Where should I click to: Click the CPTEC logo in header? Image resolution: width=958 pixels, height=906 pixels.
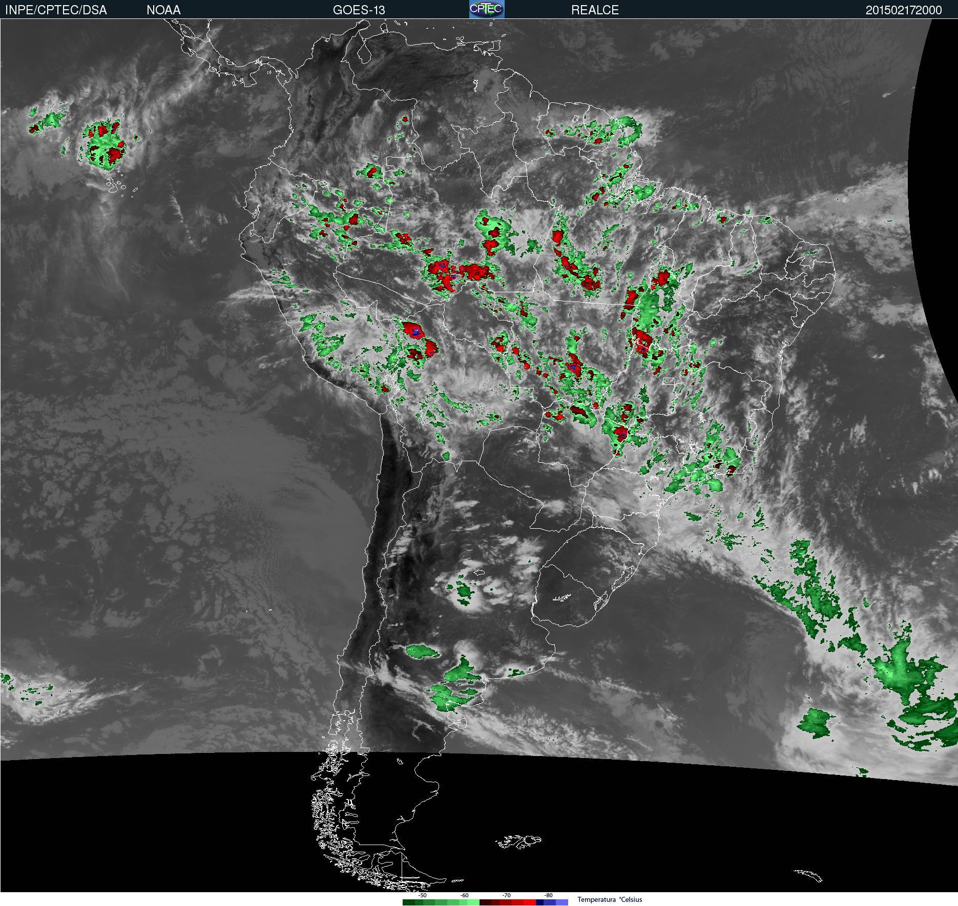point(487,9)
